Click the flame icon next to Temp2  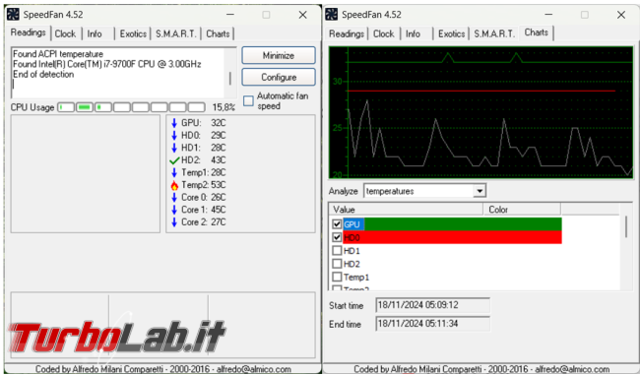[174, 185]
